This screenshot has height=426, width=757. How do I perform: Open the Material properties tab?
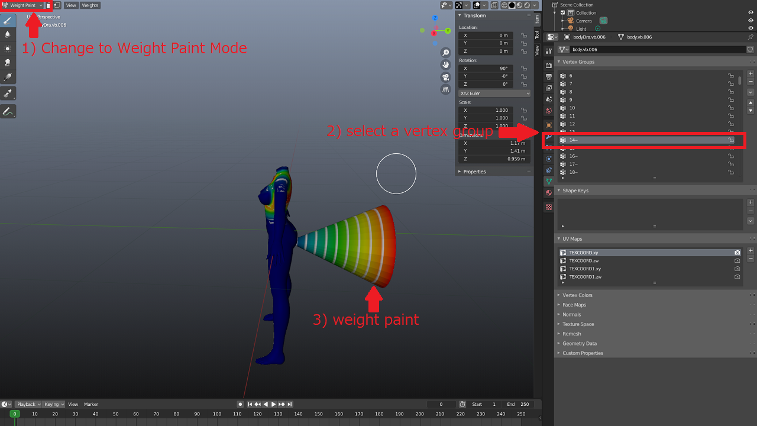[549, 192]
